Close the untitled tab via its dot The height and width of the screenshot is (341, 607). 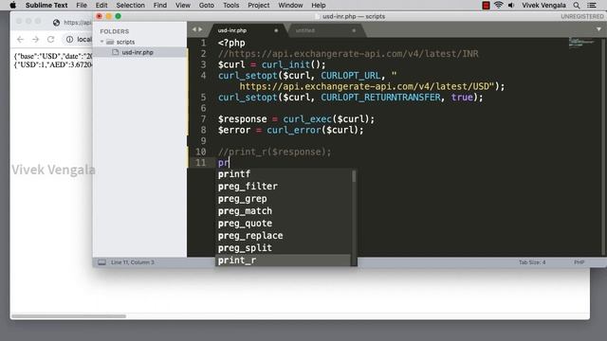click(354, 30)
